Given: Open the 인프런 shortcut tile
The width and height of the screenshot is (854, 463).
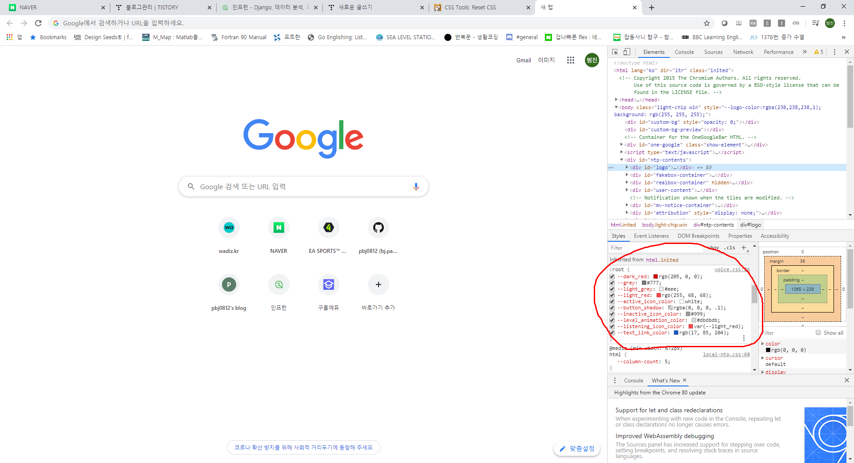Looking at the screenshot, I should [278, 292].
